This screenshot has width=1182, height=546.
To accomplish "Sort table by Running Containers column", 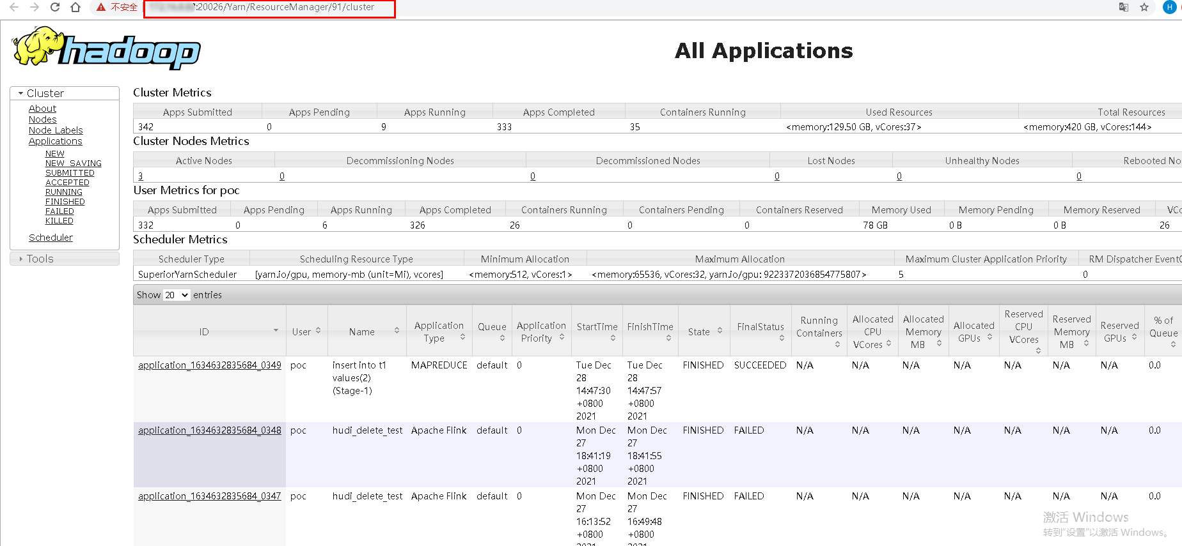I will point(819,331).
